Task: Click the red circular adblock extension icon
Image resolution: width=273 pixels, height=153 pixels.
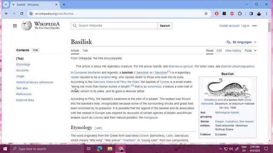Action: (232, 14)
